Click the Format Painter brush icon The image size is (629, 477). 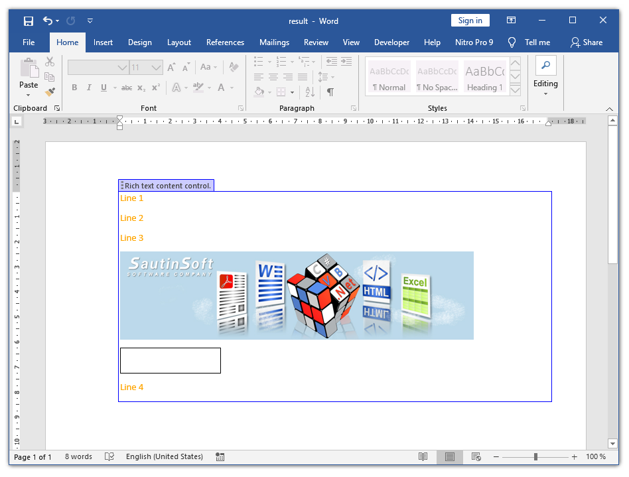click(x=50, y=92)
